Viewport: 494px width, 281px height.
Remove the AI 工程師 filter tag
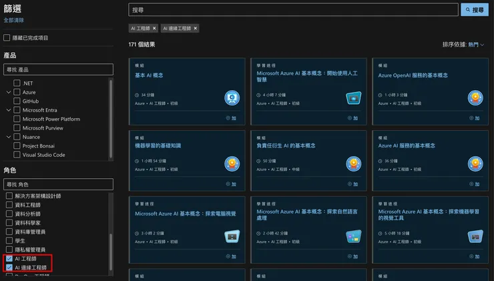coord(154,28)
